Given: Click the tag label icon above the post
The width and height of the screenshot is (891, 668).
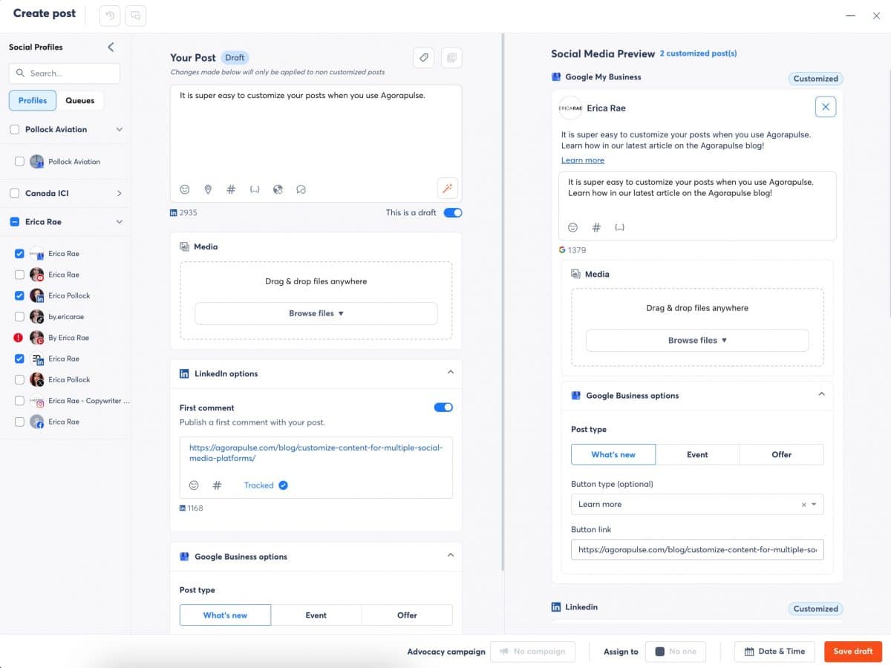Looking at the screenshot, I should coord(423,57).
